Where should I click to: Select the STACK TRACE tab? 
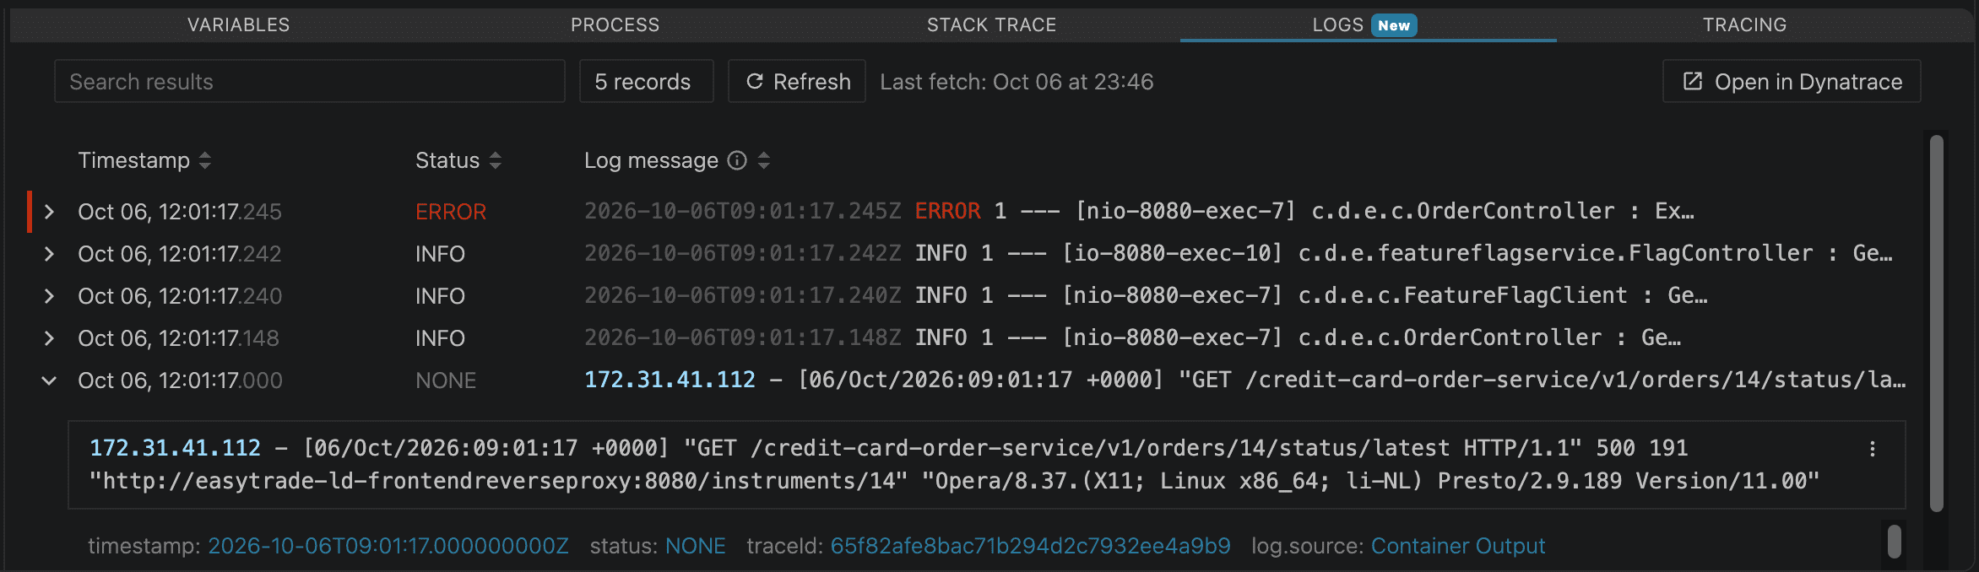pyautogui.click(x=991, y=25)
